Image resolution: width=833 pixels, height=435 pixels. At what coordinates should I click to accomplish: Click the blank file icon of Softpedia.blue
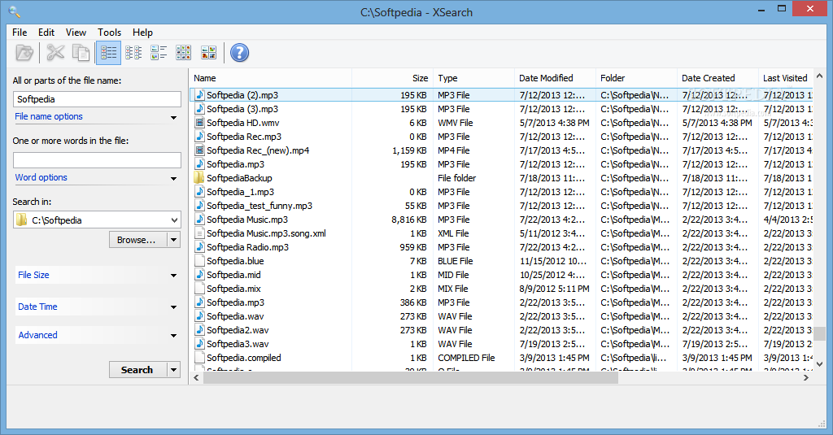tap(200, 260)
